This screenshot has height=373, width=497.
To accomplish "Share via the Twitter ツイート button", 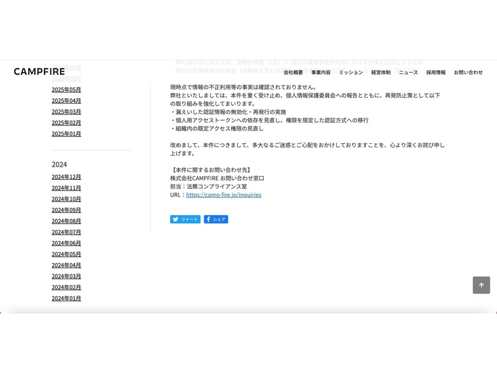I will click(185, 220).
